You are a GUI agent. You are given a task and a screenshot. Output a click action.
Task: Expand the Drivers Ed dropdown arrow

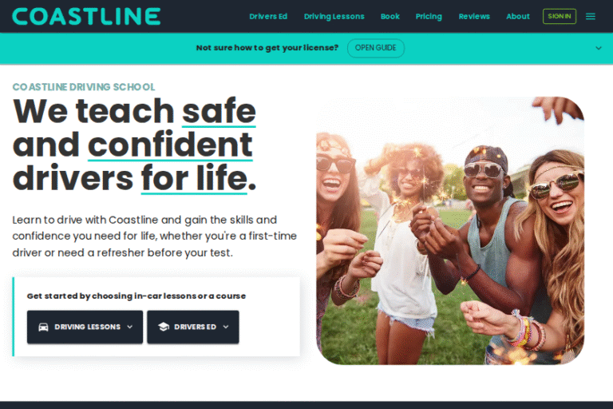tap(226, 327)
